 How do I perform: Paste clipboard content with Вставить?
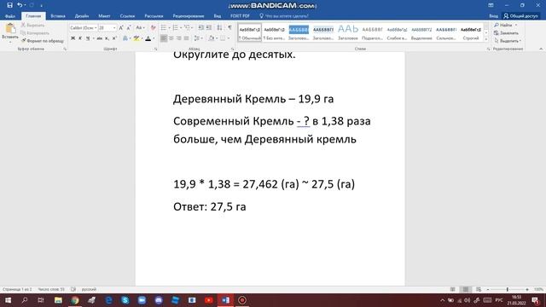[x=10, y=32]
